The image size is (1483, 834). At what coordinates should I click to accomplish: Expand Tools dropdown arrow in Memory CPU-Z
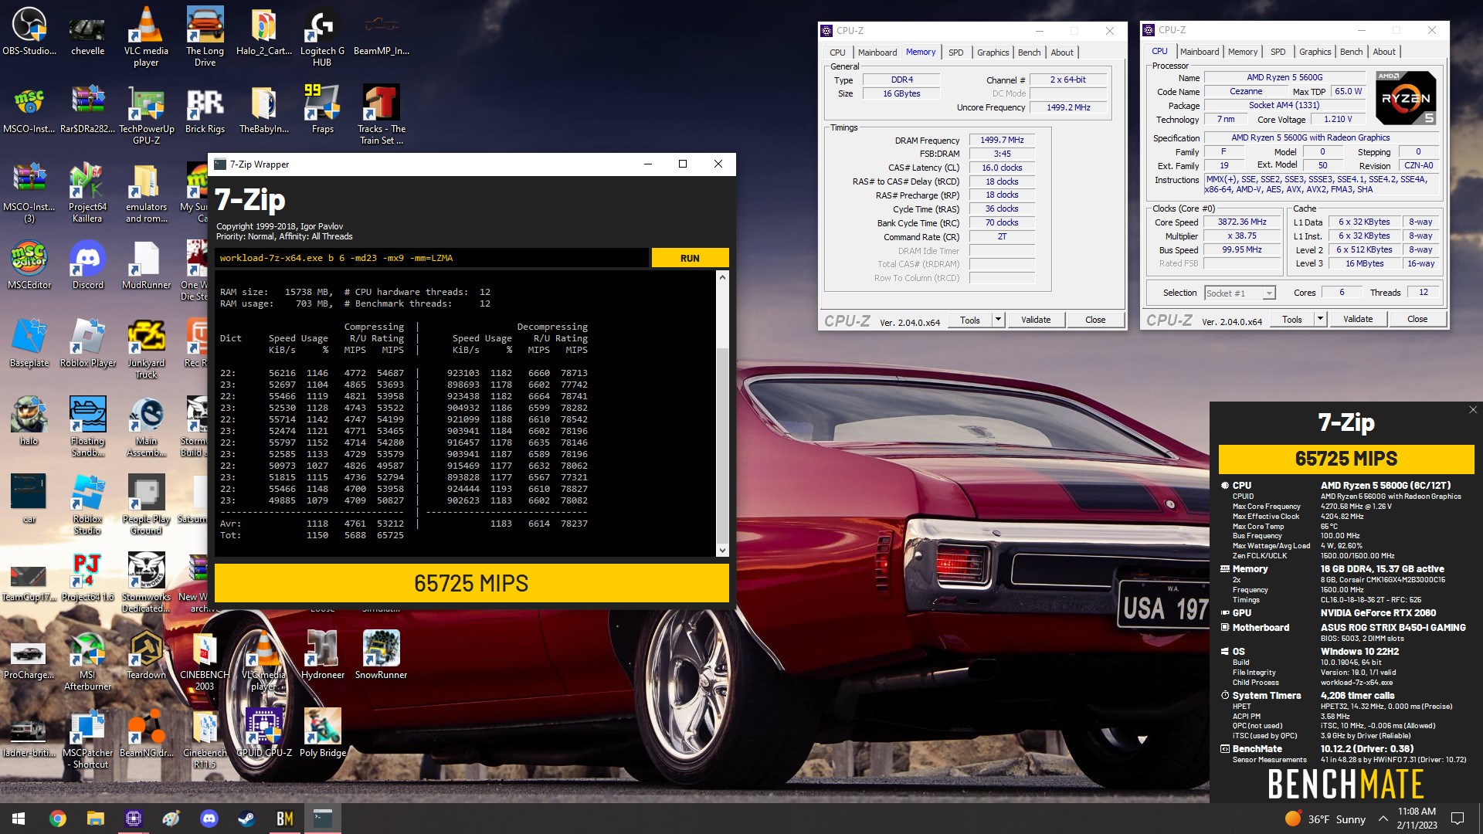(x=998, y=320)
